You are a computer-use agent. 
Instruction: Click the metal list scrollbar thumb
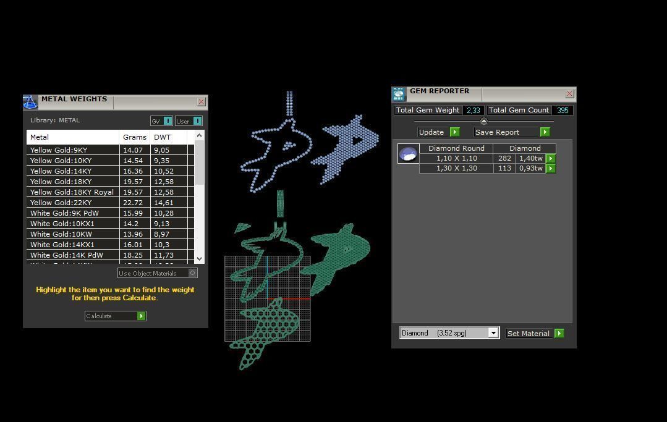tap(199, 162)
